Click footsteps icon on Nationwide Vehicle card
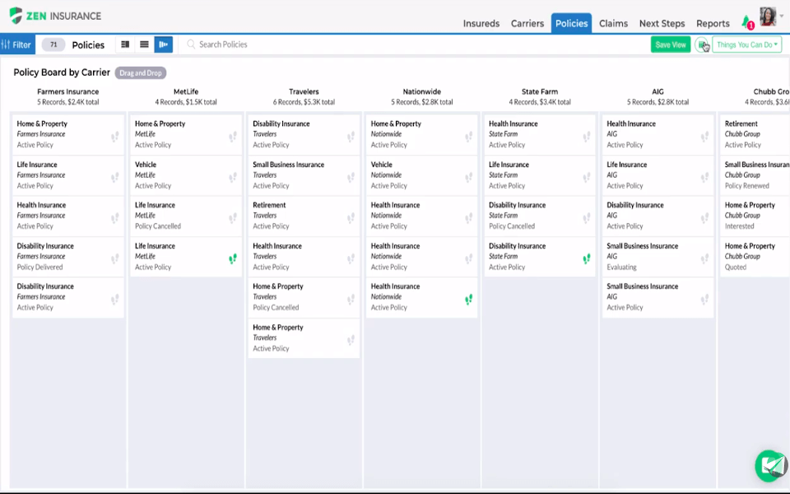 (468, 178)
